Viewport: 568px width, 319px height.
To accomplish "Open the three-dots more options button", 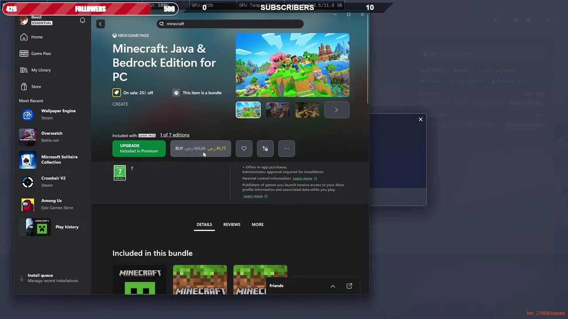I will click(x=287, y=148).
